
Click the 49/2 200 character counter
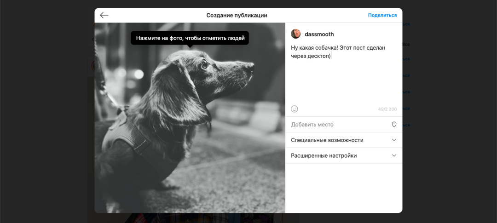point(387,109)
